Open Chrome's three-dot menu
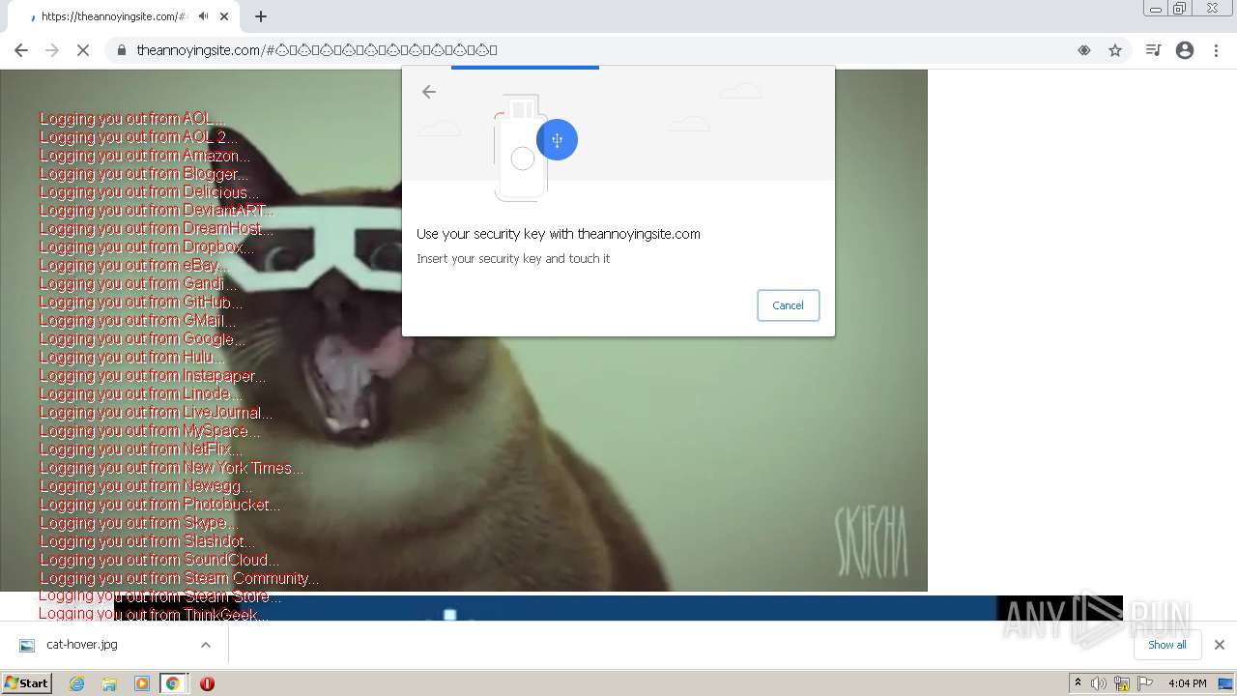 1216,50
